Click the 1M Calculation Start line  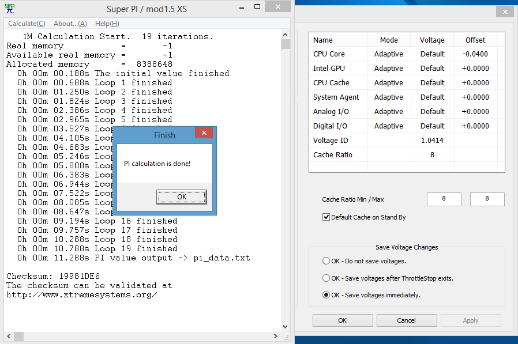pos(118,36)
